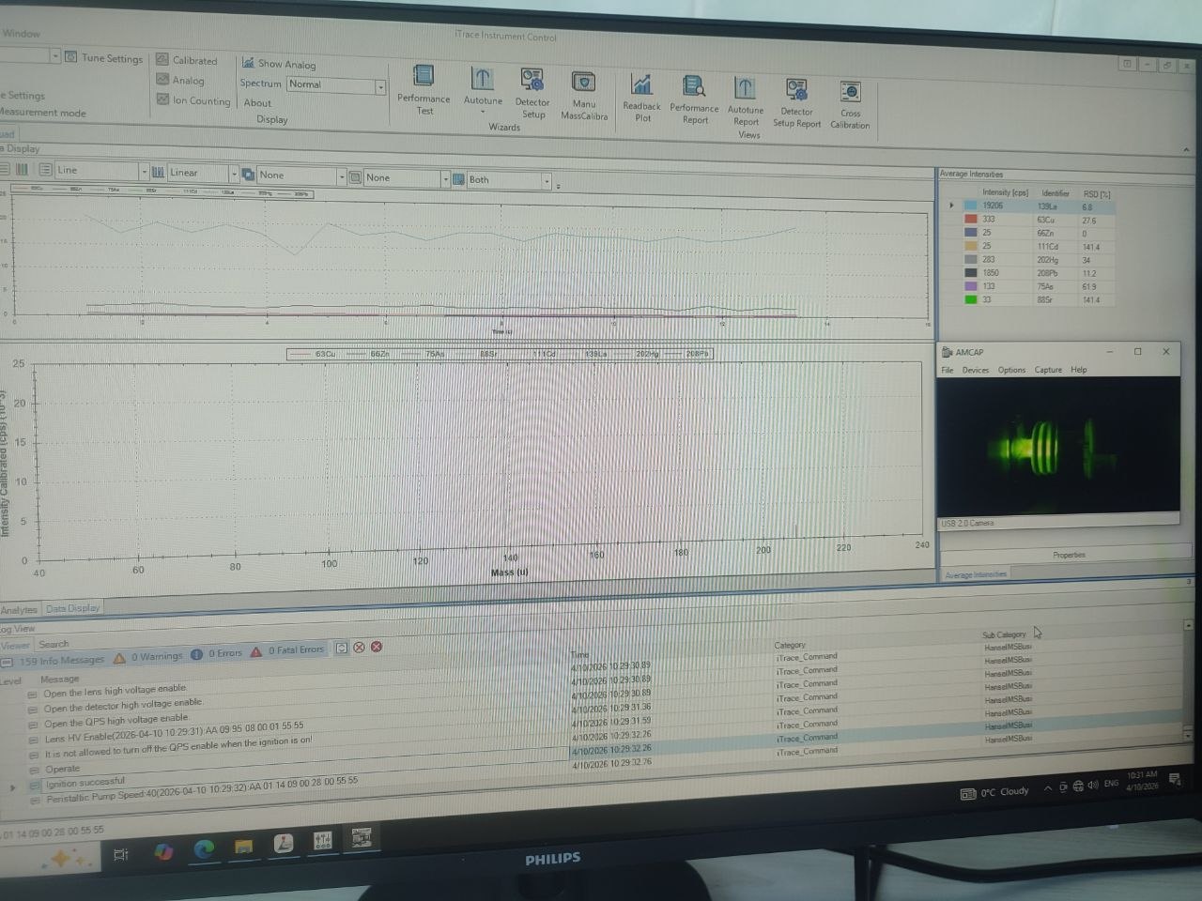Toggle the 0 Fatal Errors log filter
The image size is (1202, 901).
[x=287, y=649]
